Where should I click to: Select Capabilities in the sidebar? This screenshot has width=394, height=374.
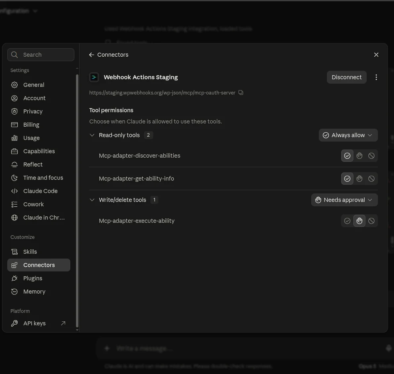click(x=39, y=151)
